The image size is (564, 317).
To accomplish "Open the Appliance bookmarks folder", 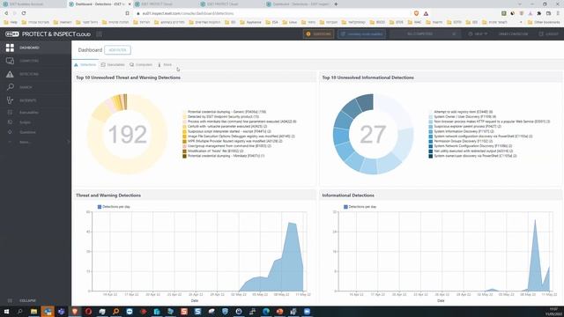I will coord(250,22).
